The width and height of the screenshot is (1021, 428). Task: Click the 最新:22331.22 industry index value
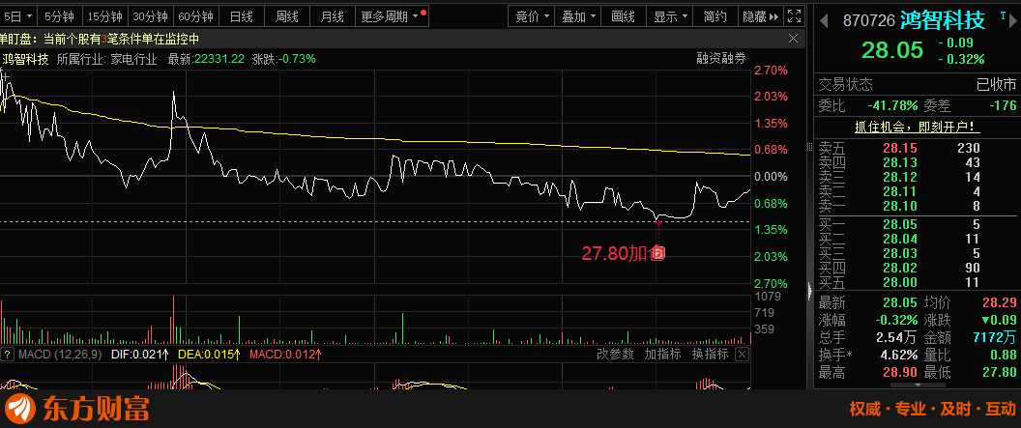206,59
